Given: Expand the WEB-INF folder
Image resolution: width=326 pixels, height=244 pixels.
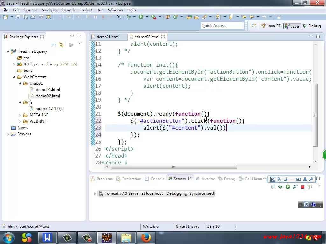Looking at the screenshot, I should [20, 121].
